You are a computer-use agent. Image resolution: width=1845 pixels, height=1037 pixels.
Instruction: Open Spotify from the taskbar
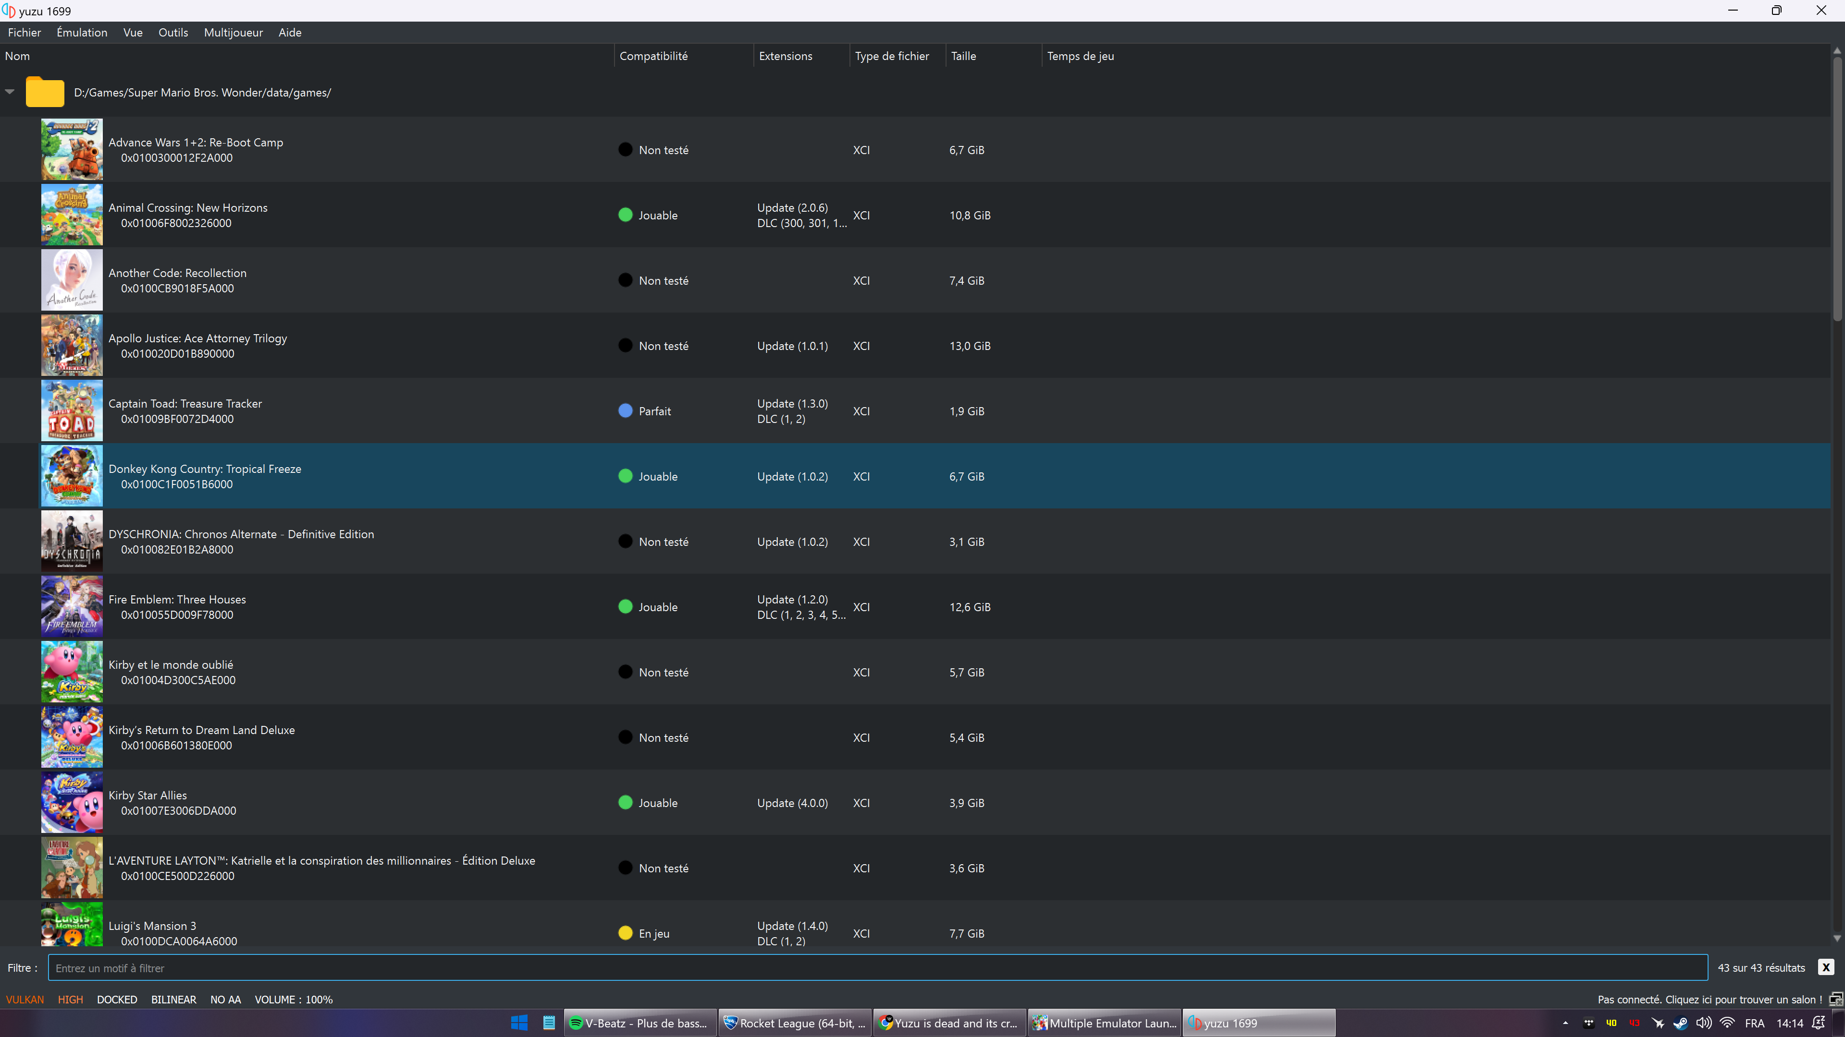pyautogui.click(x=640, y=1023)
